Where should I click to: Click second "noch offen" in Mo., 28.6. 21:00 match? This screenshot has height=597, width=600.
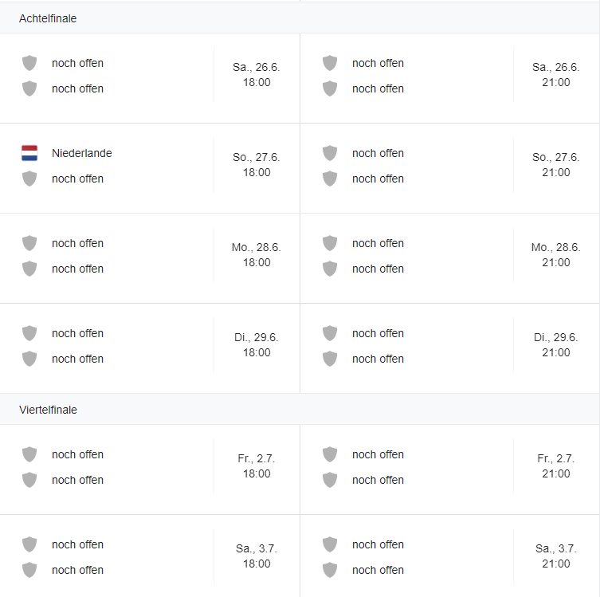pyautogui.click(x=378, y=269)
